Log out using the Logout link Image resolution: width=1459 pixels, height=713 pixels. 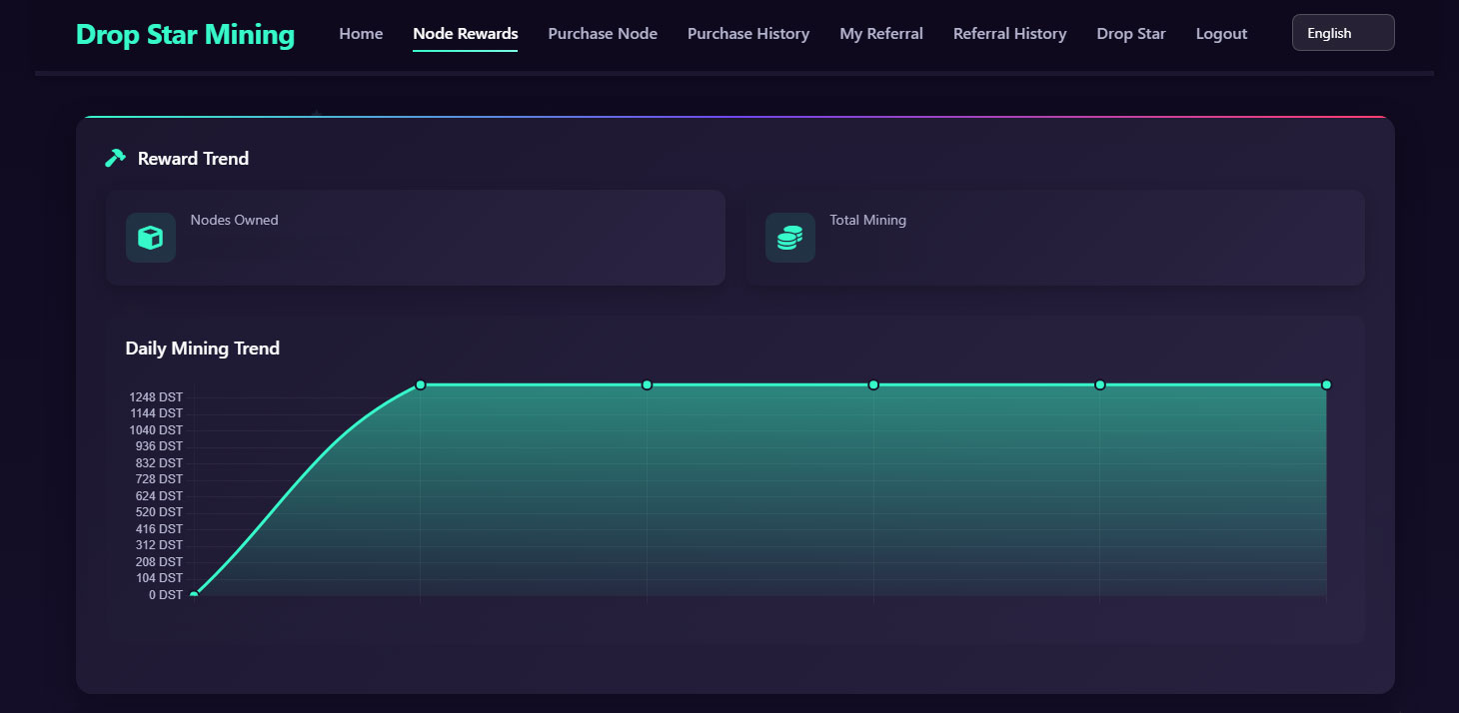point(1221,34)
